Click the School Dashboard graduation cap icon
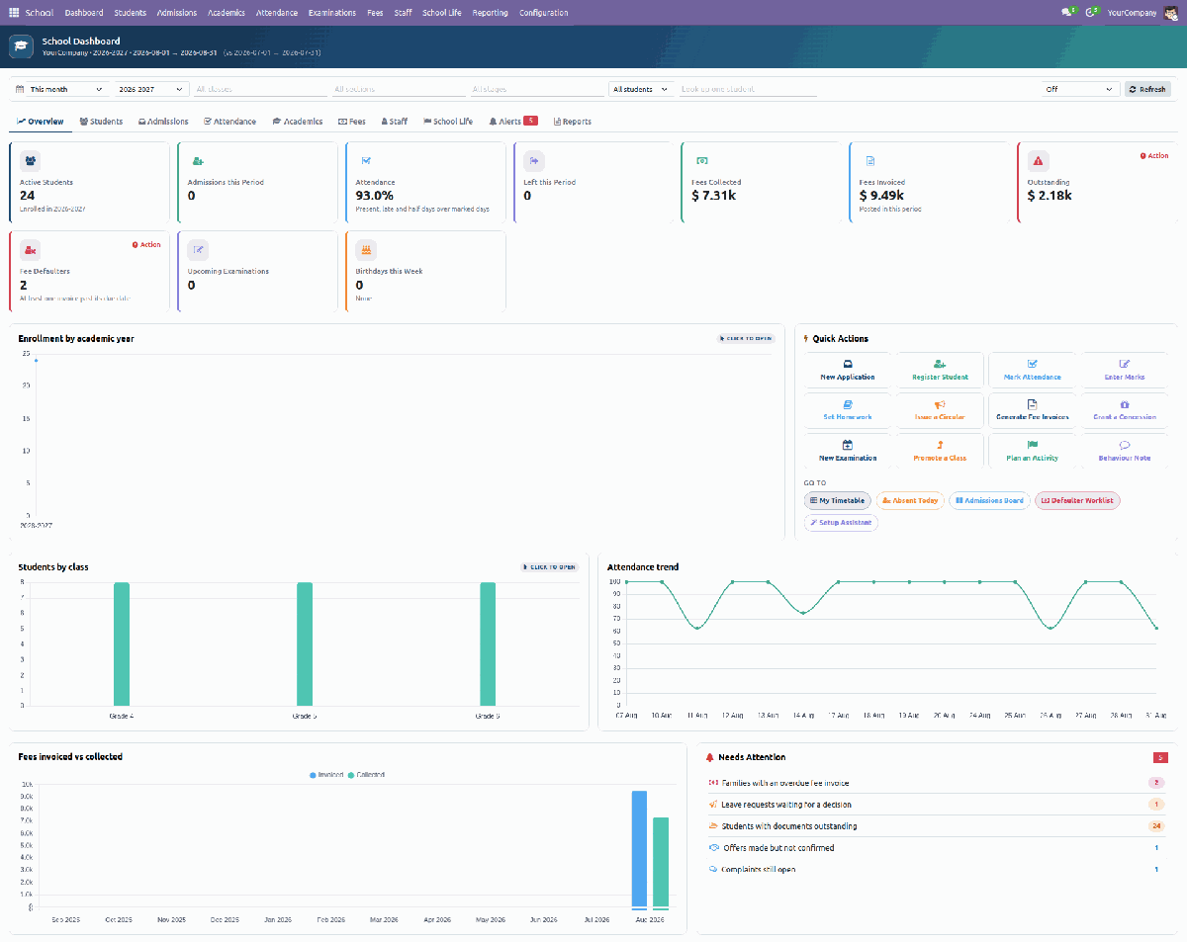 pos(21,46)
